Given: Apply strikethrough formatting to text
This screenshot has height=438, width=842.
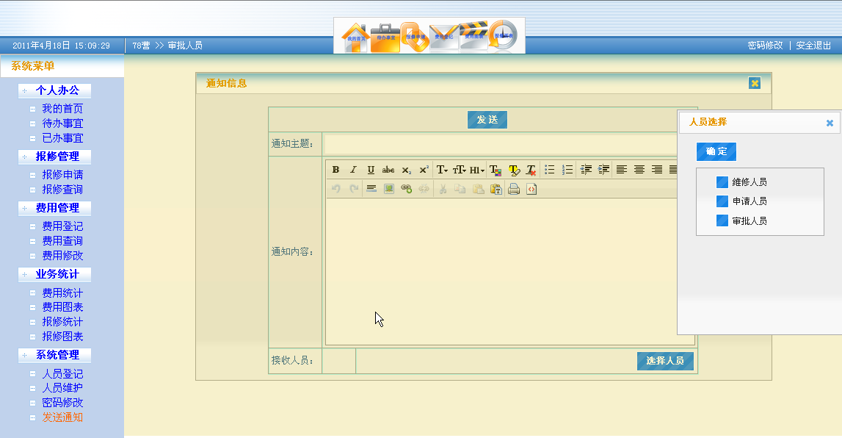Looking at the screenshot, I should tap(387, 170).
